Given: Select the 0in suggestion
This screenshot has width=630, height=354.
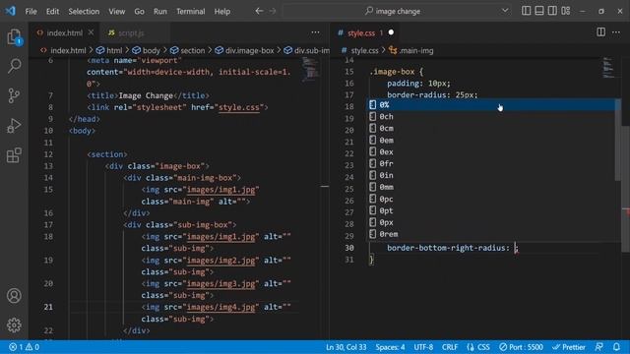Looking at the screenshot, I should pos(492,175).
